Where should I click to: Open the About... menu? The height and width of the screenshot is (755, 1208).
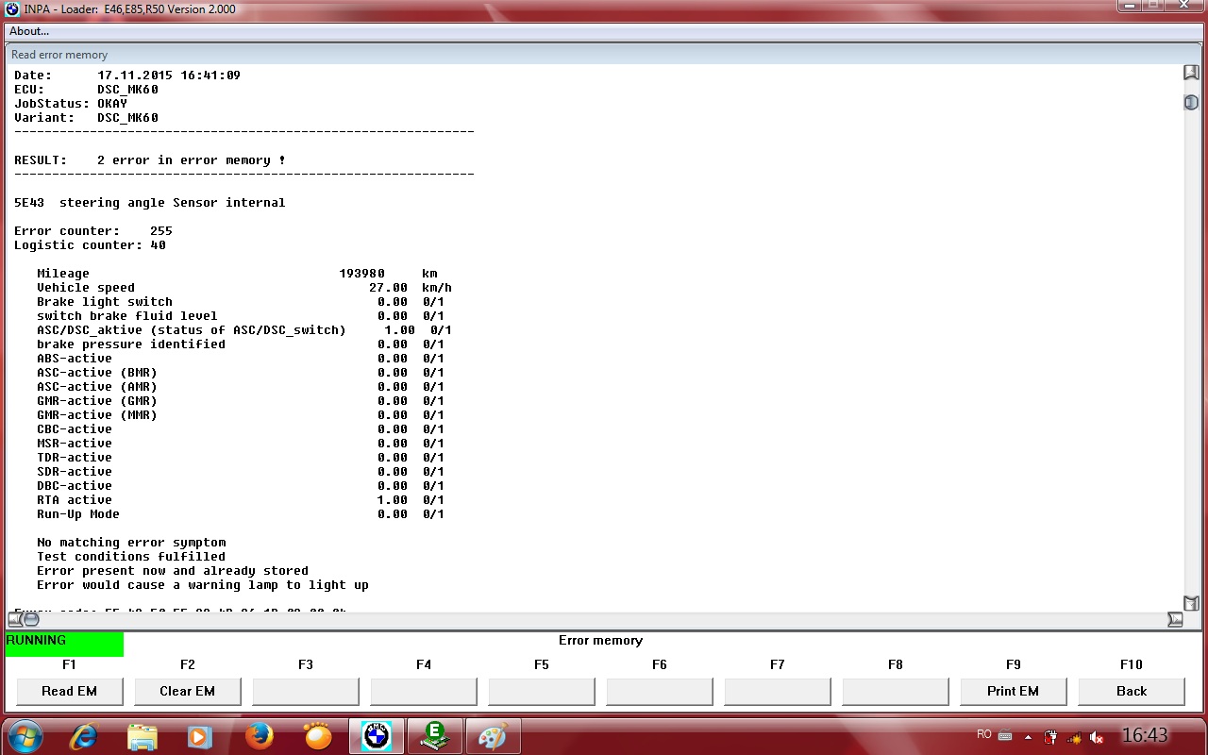tap(29, 31)
